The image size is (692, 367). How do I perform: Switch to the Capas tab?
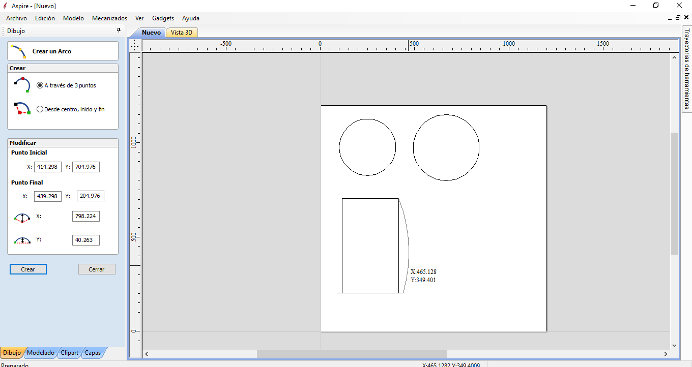tap(93, 353)
